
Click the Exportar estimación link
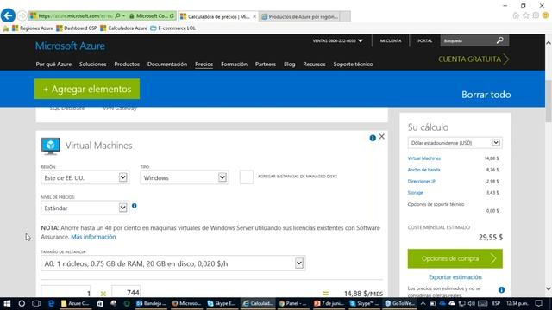point(455,277)
